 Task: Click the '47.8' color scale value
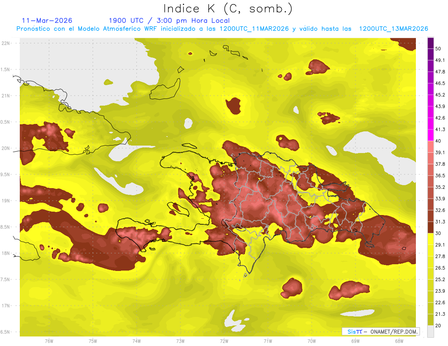coord(440,72)
